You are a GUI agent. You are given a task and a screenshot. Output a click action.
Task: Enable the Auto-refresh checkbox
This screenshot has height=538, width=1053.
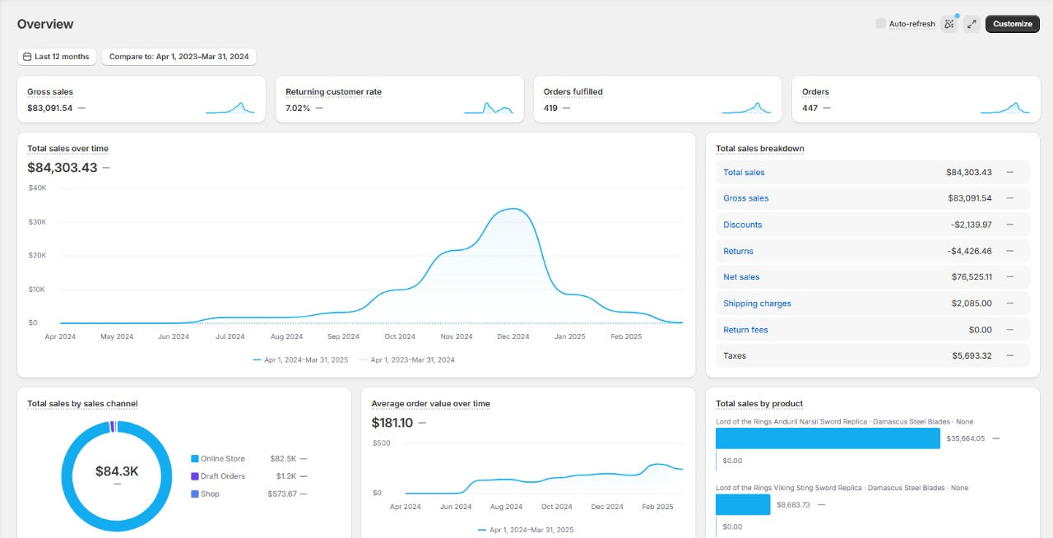881,24
